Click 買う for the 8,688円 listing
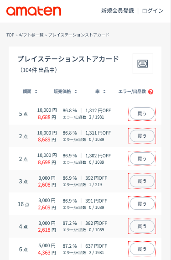This screenshot has width=171, height=260. coord(142,114)
